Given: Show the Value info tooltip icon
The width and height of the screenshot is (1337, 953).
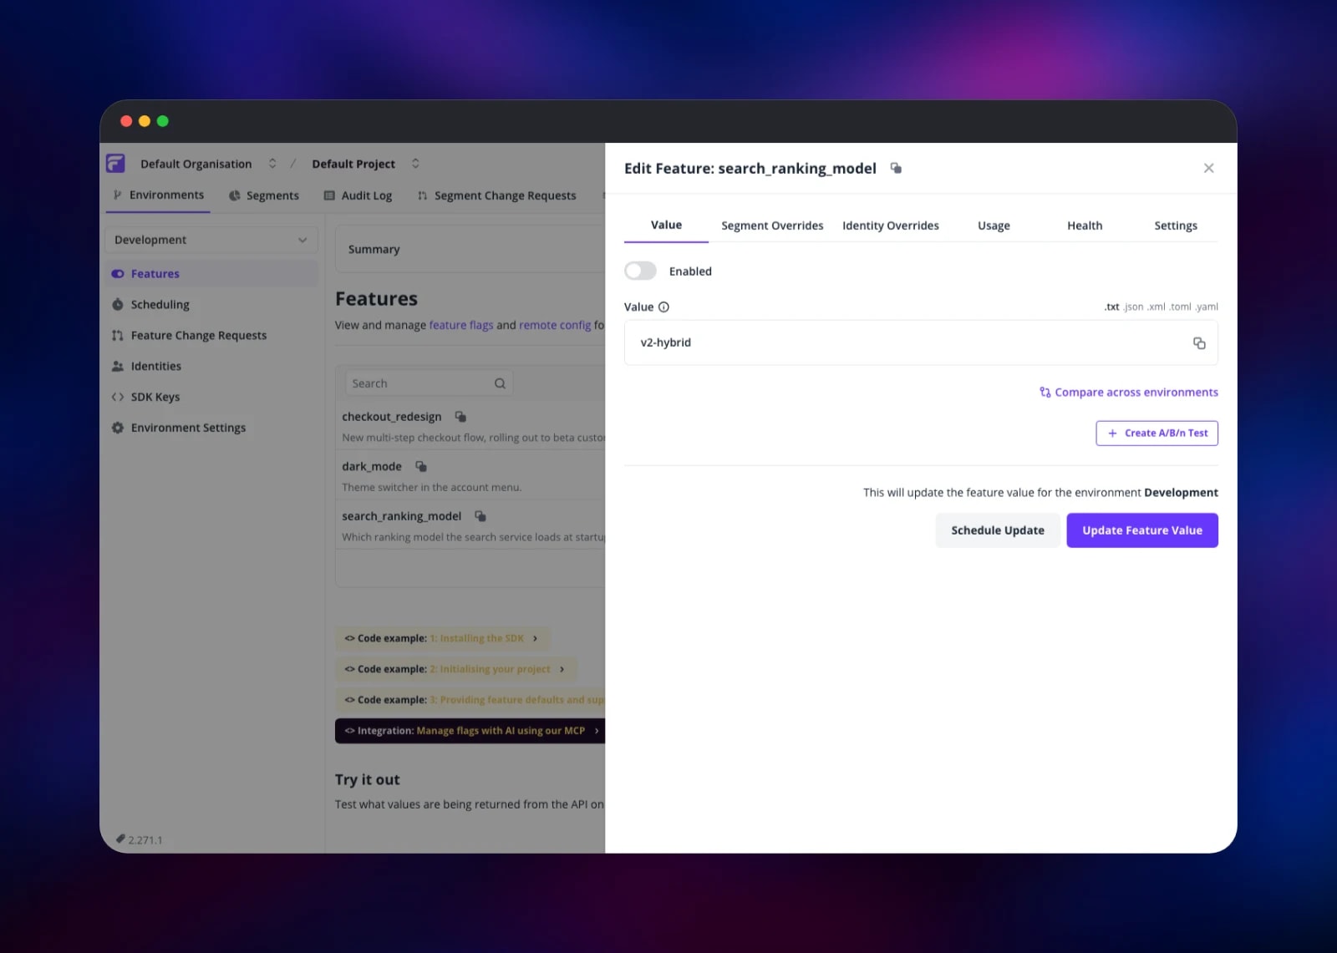Looking at the screenshot, I should coord(663,307).
